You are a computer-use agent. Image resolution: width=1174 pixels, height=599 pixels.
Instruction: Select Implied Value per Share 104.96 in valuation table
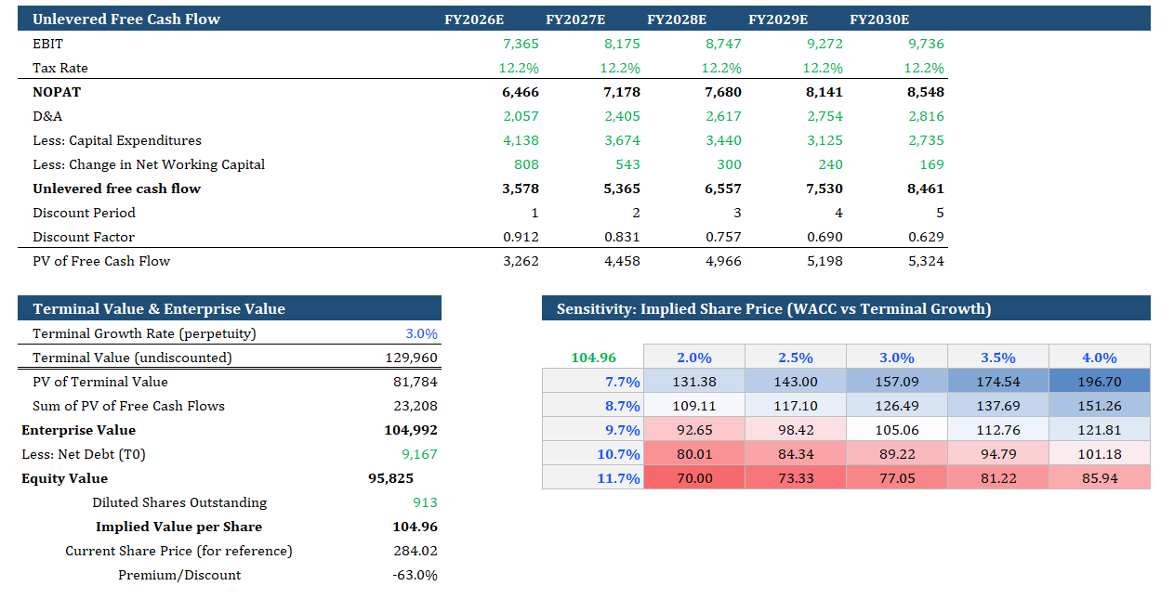[x=415, y=527]
